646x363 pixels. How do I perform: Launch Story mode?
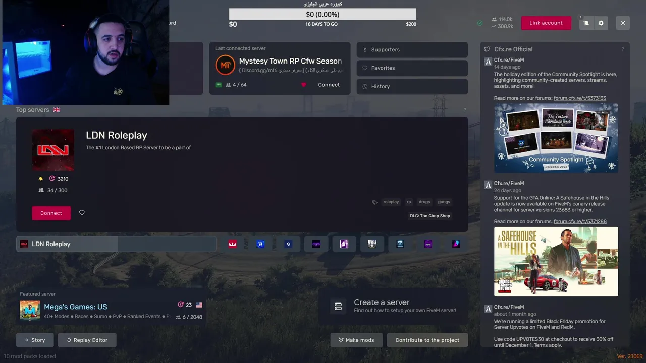(35, 340)
